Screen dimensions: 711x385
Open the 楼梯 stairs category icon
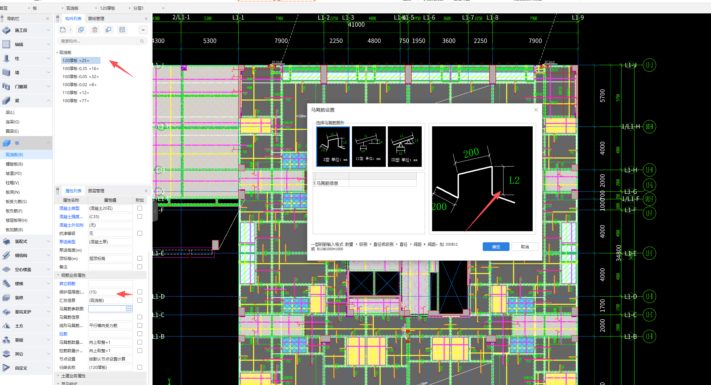(x=6, y=283)
